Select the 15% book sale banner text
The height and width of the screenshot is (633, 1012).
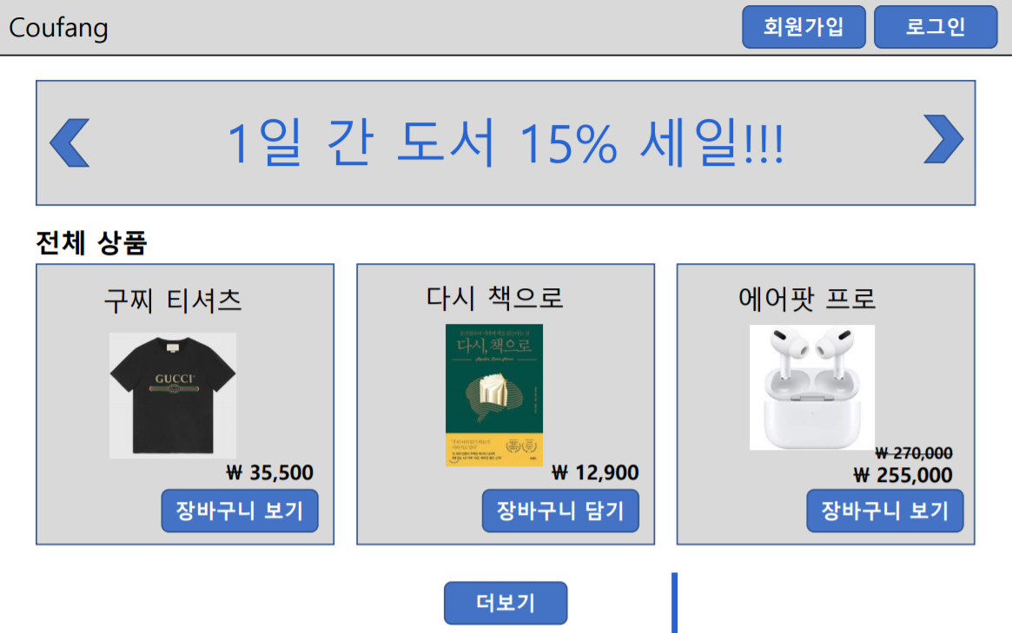tap(506, 142)
